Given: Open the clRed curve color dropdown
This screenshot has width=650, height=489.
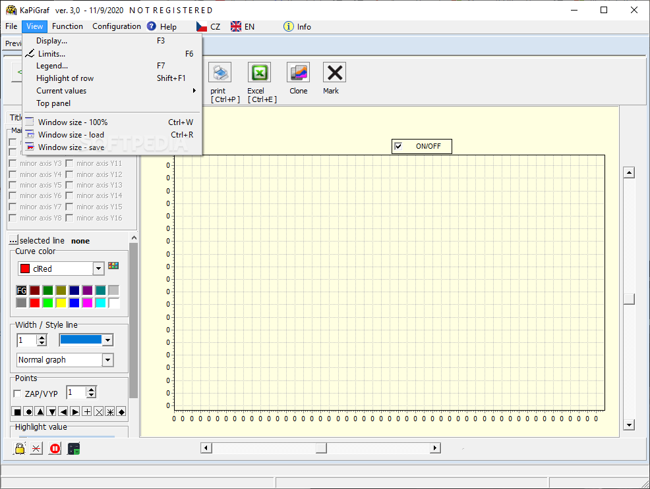Looking at the screenshot, I should point(98,269).
